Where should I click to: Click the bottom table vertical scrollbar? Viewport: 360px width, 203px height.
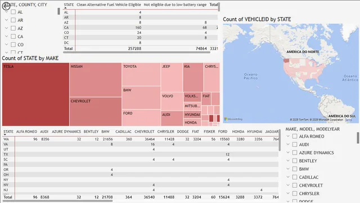280,140
